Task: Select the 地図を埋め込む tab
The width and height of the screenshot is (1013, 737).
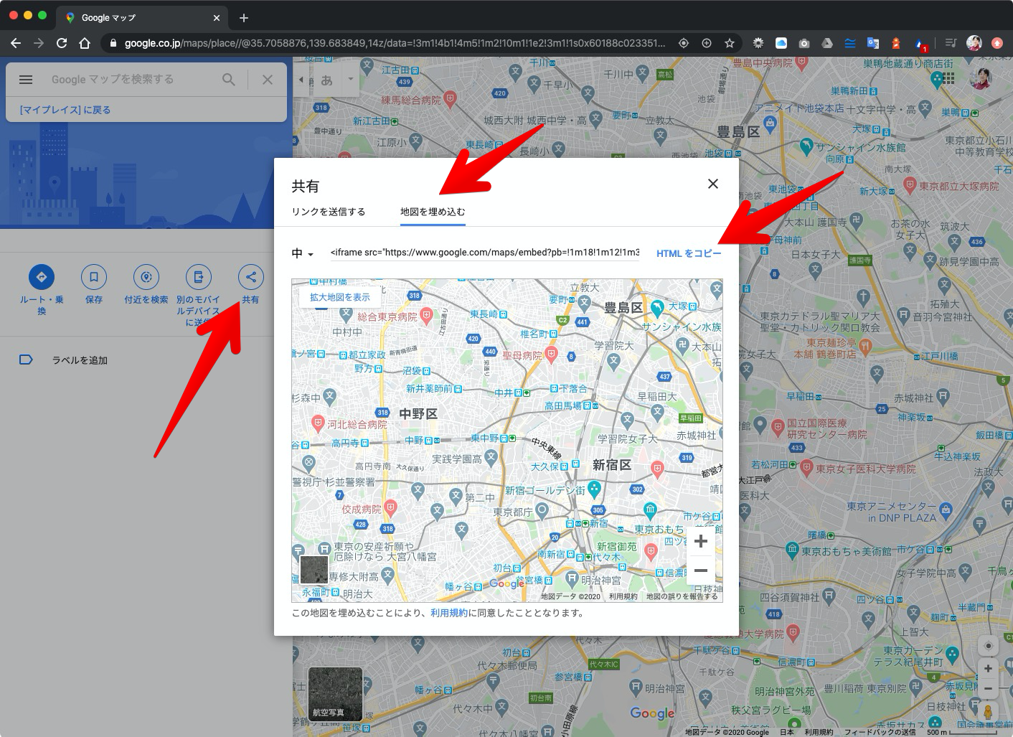Action: point(433,212)
